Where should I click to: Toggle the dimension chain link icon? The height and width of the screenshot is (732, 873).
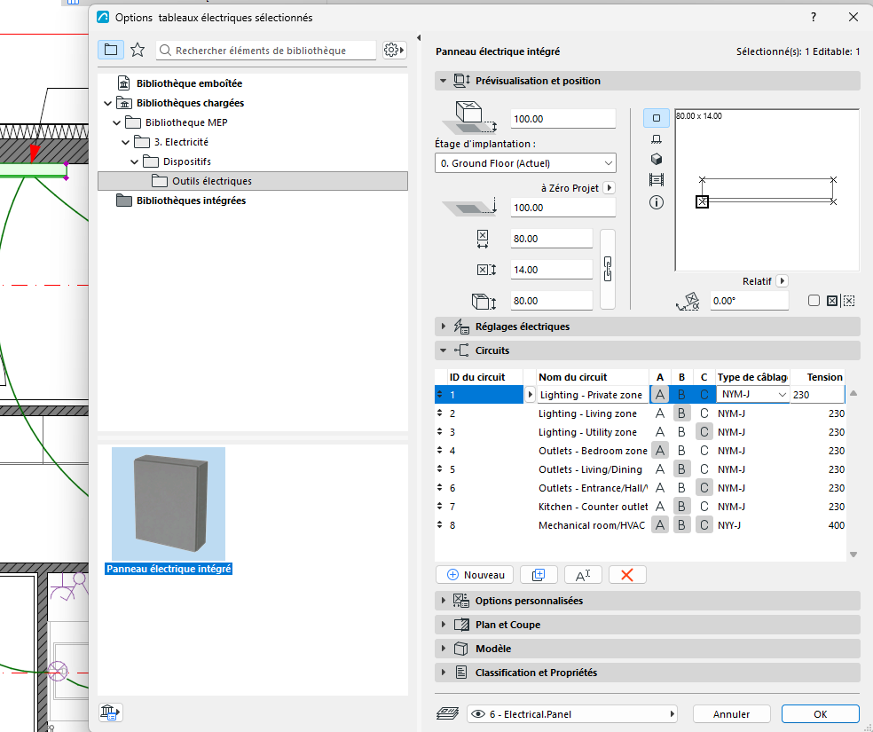click(x=608, y=270)
